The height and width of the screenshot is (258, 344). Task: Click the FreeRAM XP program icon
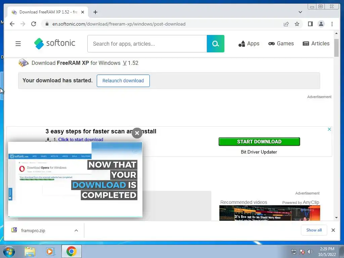click(23, 63)
